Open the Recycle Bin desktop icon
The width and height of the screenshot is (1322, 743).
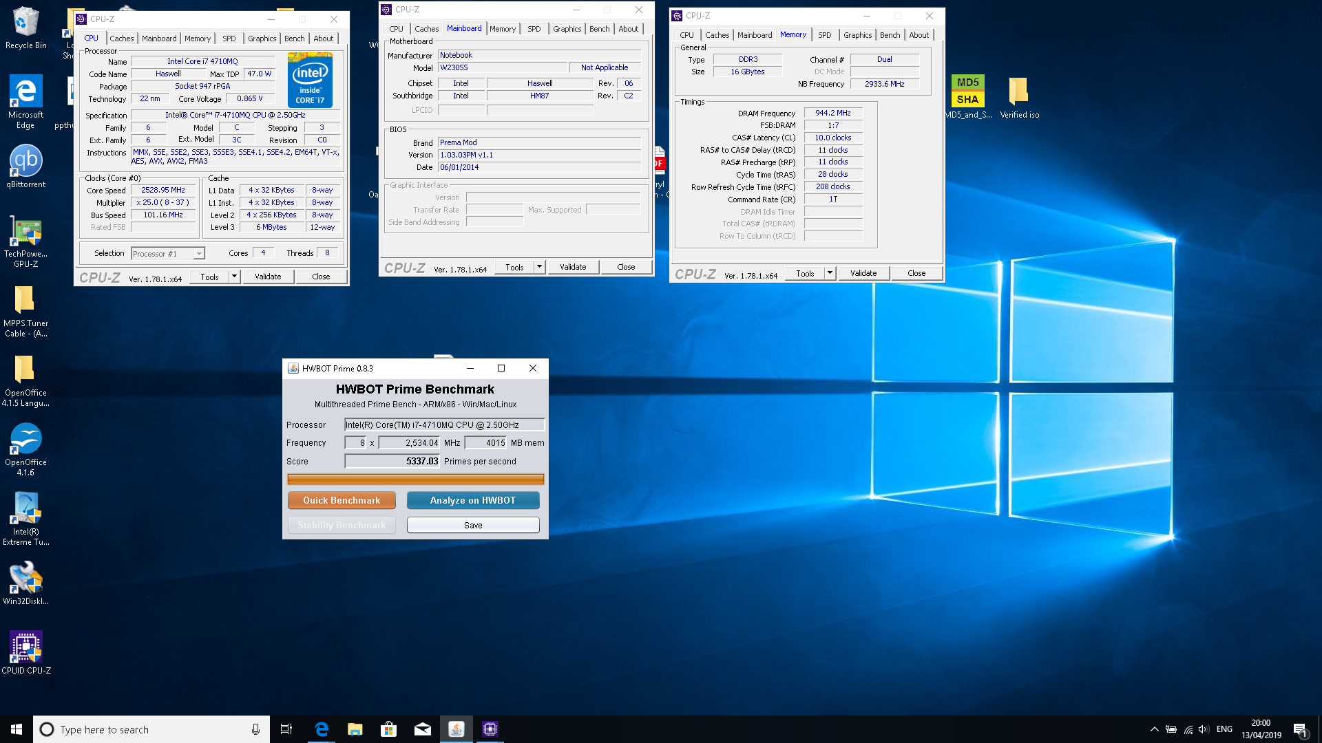(x=25, y=28)
